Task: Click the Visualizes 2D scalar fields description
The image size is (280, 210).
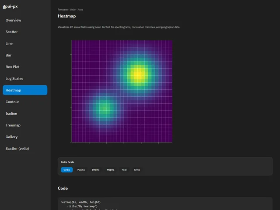Action: click(x=119, y=27)
